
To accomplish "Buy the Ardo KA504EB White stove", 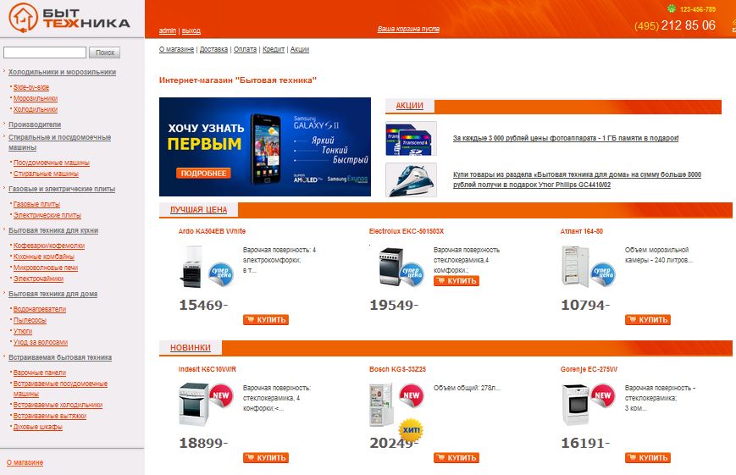I will point(266,320).
